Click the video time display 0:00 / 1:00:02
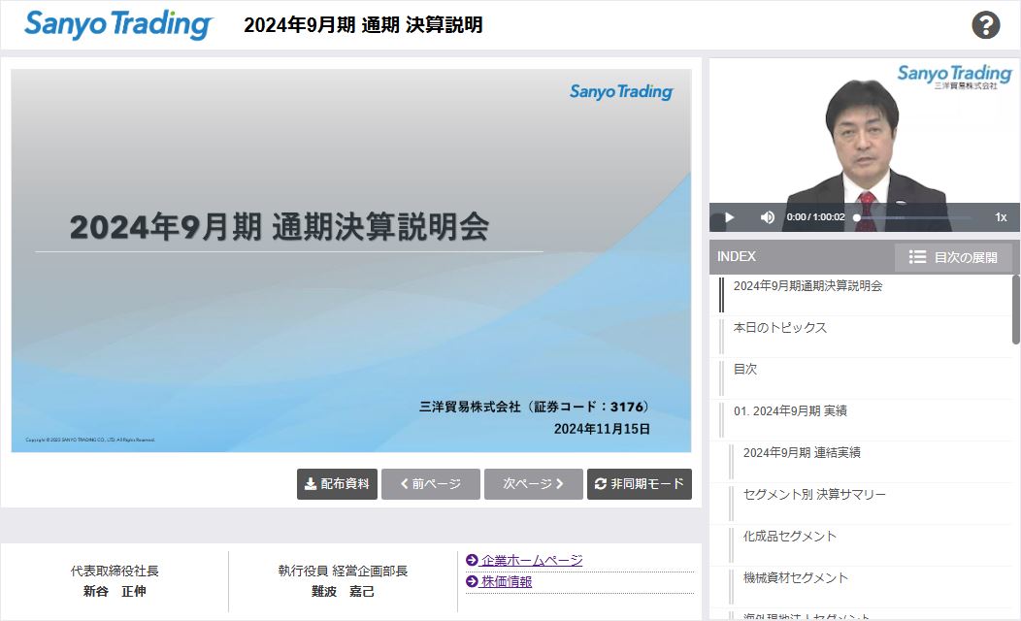 pyautogui.click(x=815, y=217)
